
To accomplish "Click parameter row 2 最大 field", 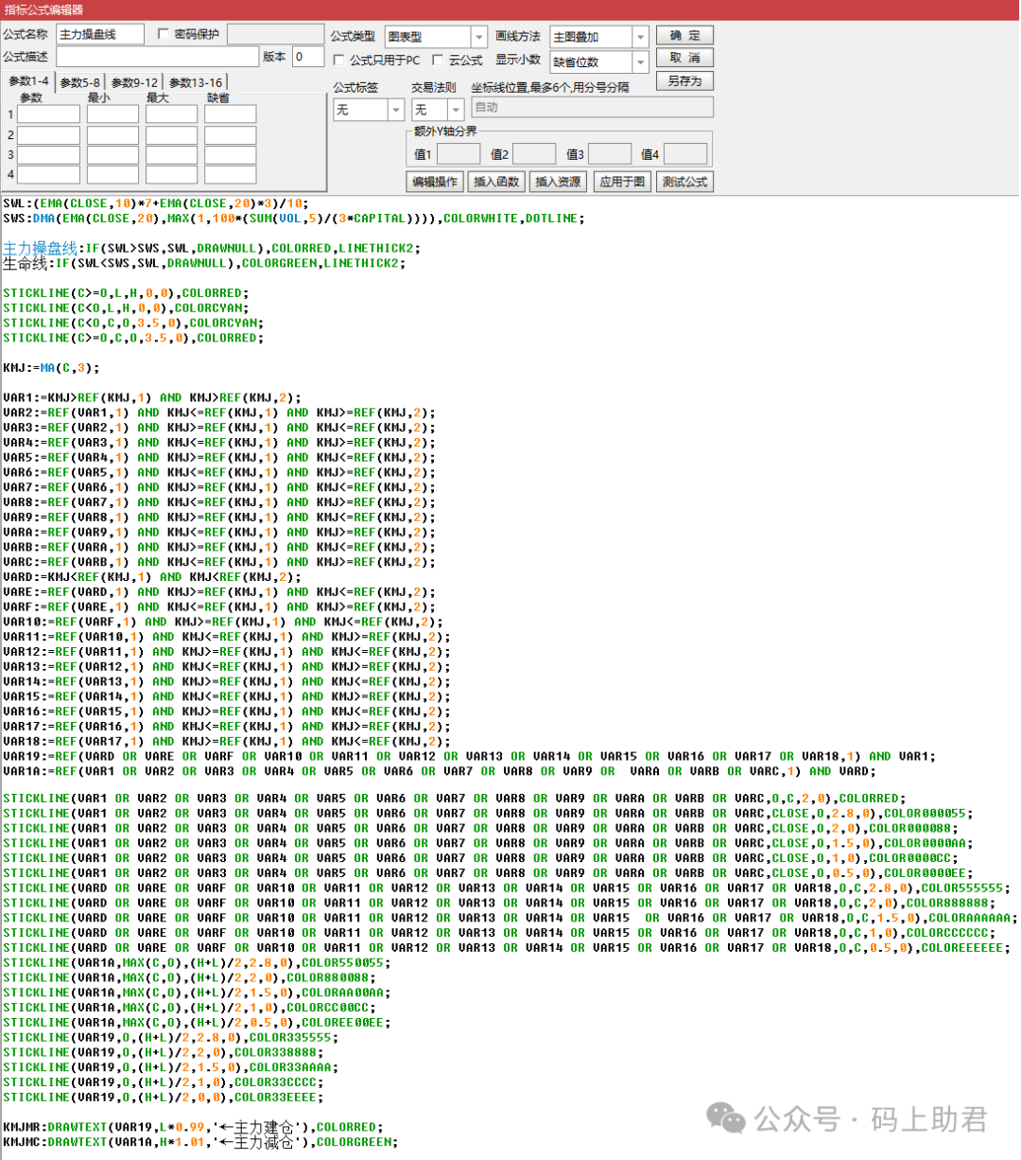I will [x=171, y=134].
